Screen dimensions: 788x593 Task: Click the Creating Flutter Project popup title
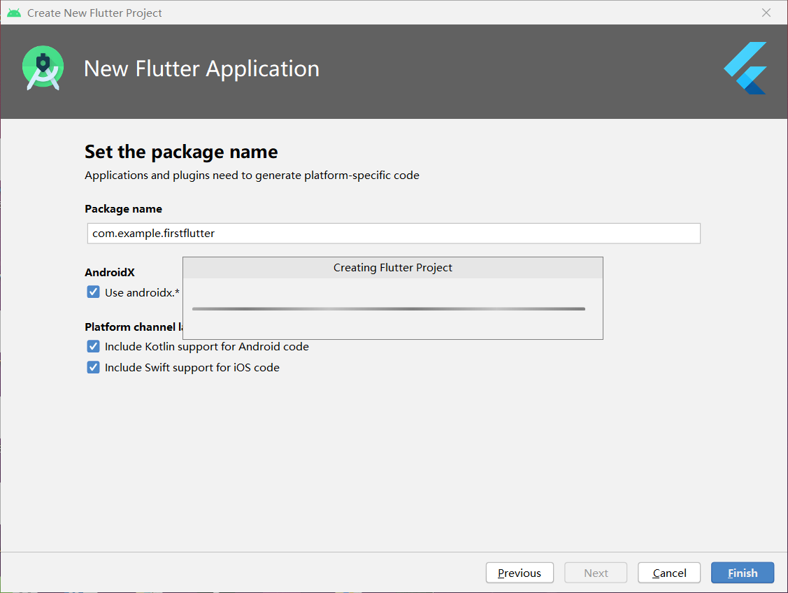392,267
